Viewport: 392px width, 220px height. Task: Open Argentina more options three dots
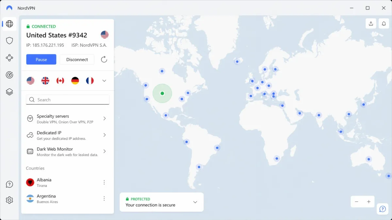point(104,198)
